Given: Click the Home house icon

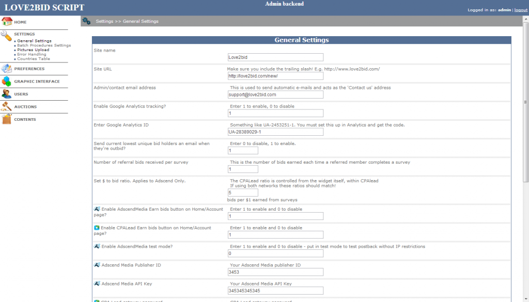Looking at the screenshot, I should pyautogui.click(x=7, y=22).
